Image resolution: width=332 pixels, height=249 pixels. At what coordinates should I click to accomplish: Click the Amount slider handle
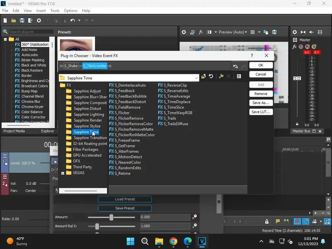pyautogui.click(x=111, y=217)
